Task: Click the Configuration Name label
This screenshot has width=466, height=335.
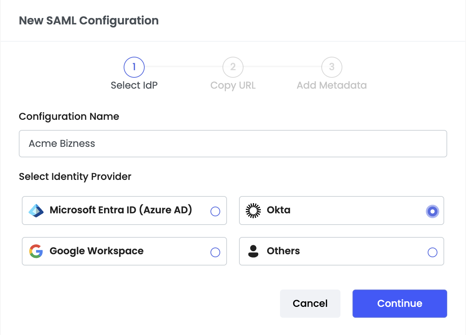Action: point(69,116)
